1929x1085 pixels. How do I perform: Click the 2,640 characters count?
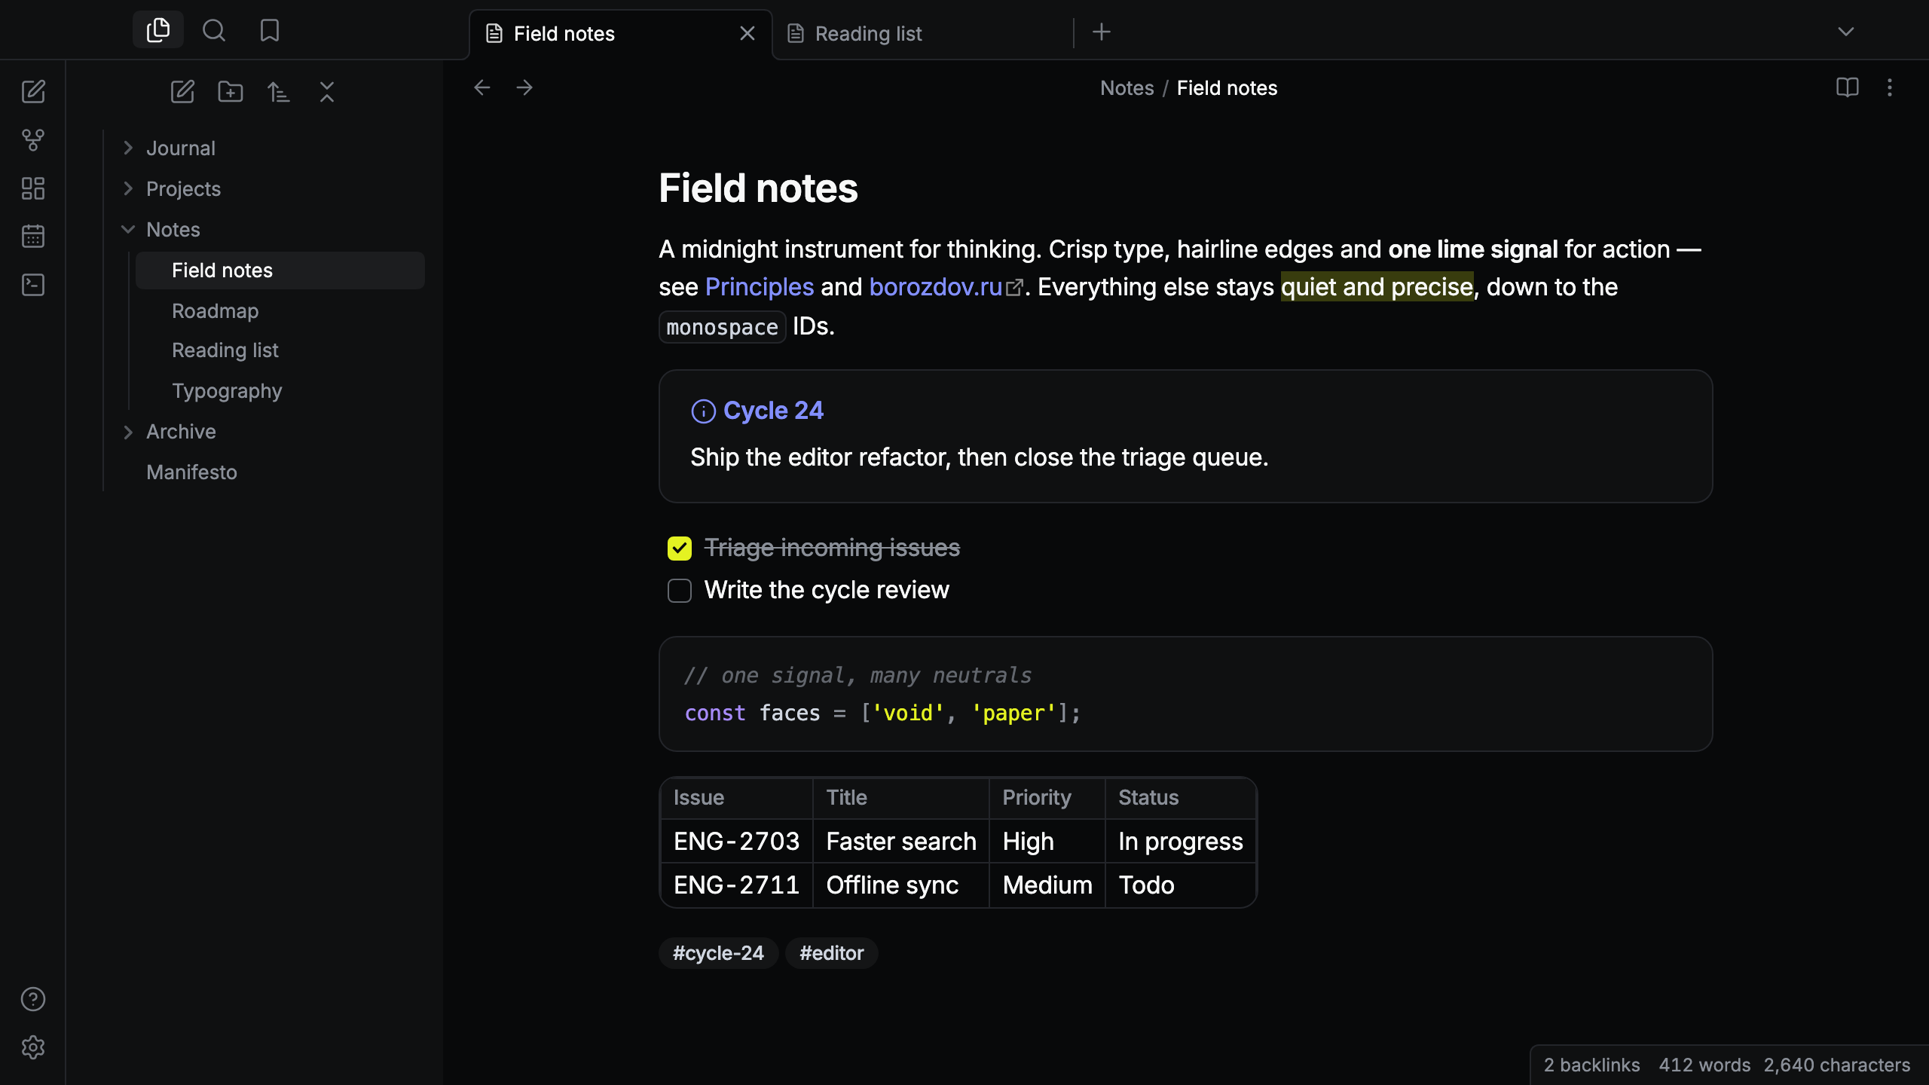click(1836, 1065)
